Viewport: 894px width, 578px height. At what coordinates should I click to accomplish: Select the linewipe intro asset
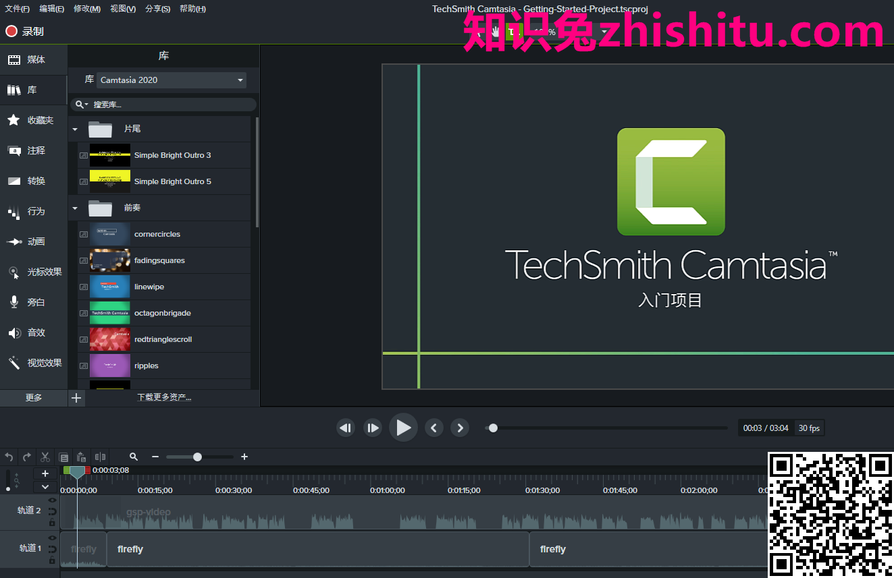tap(164, 287)
